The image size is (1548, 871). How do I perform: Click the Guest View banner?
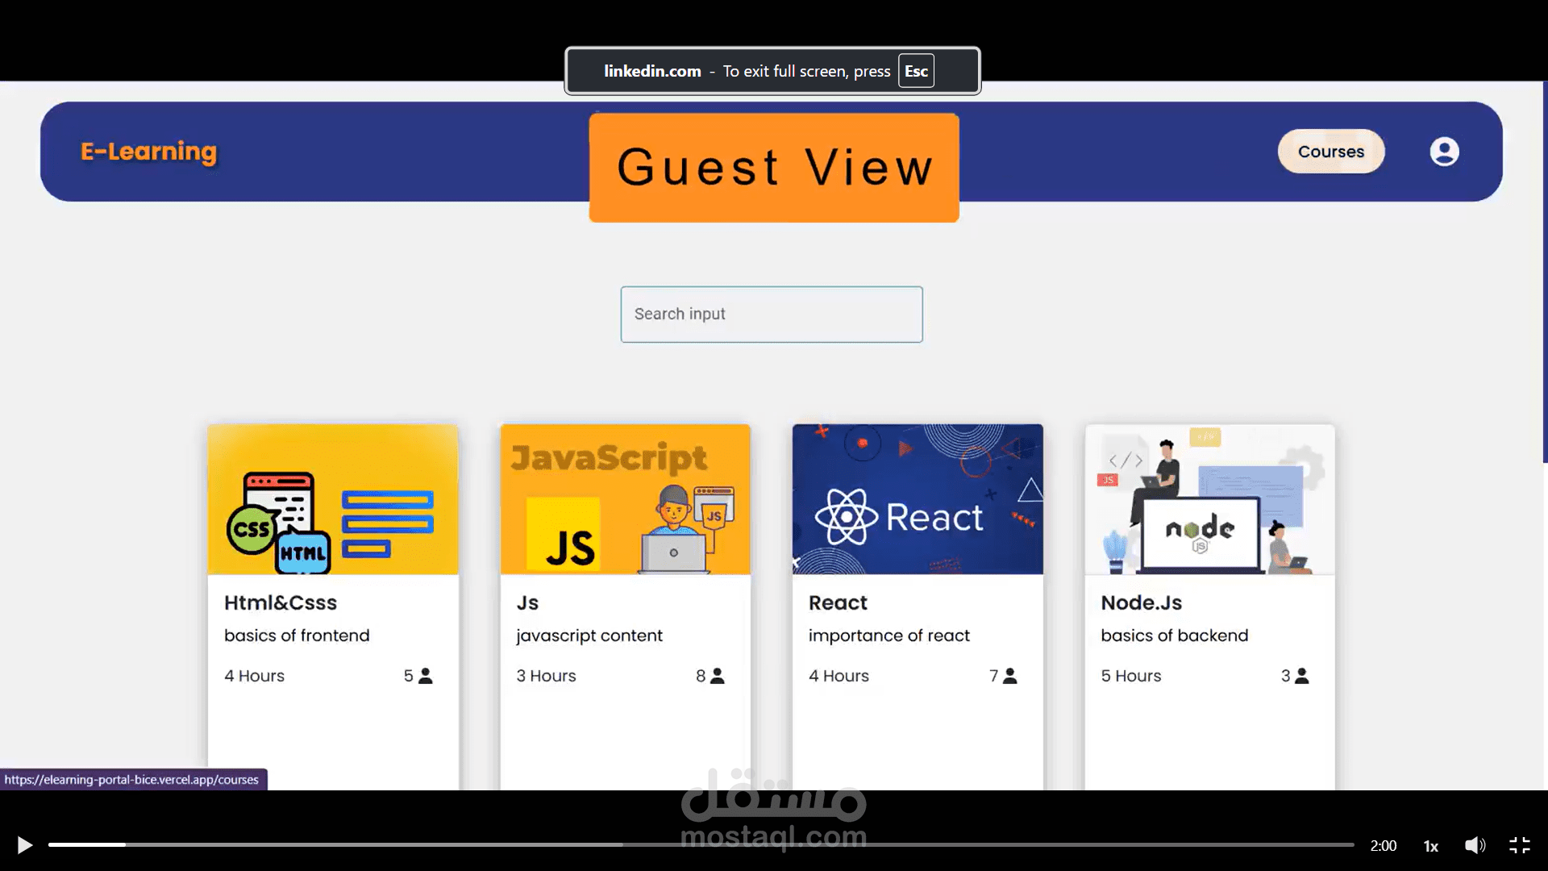(x=773, y=167)
